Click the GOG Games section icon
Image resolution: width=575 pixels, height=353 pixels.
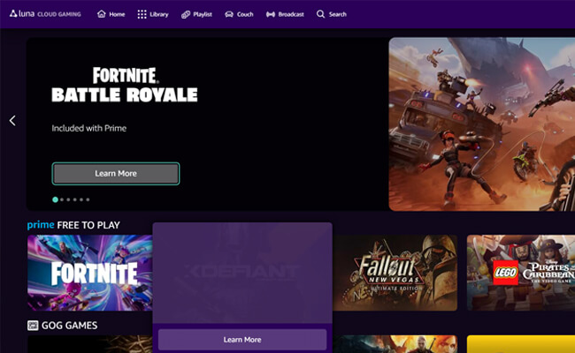pos(33,325)
